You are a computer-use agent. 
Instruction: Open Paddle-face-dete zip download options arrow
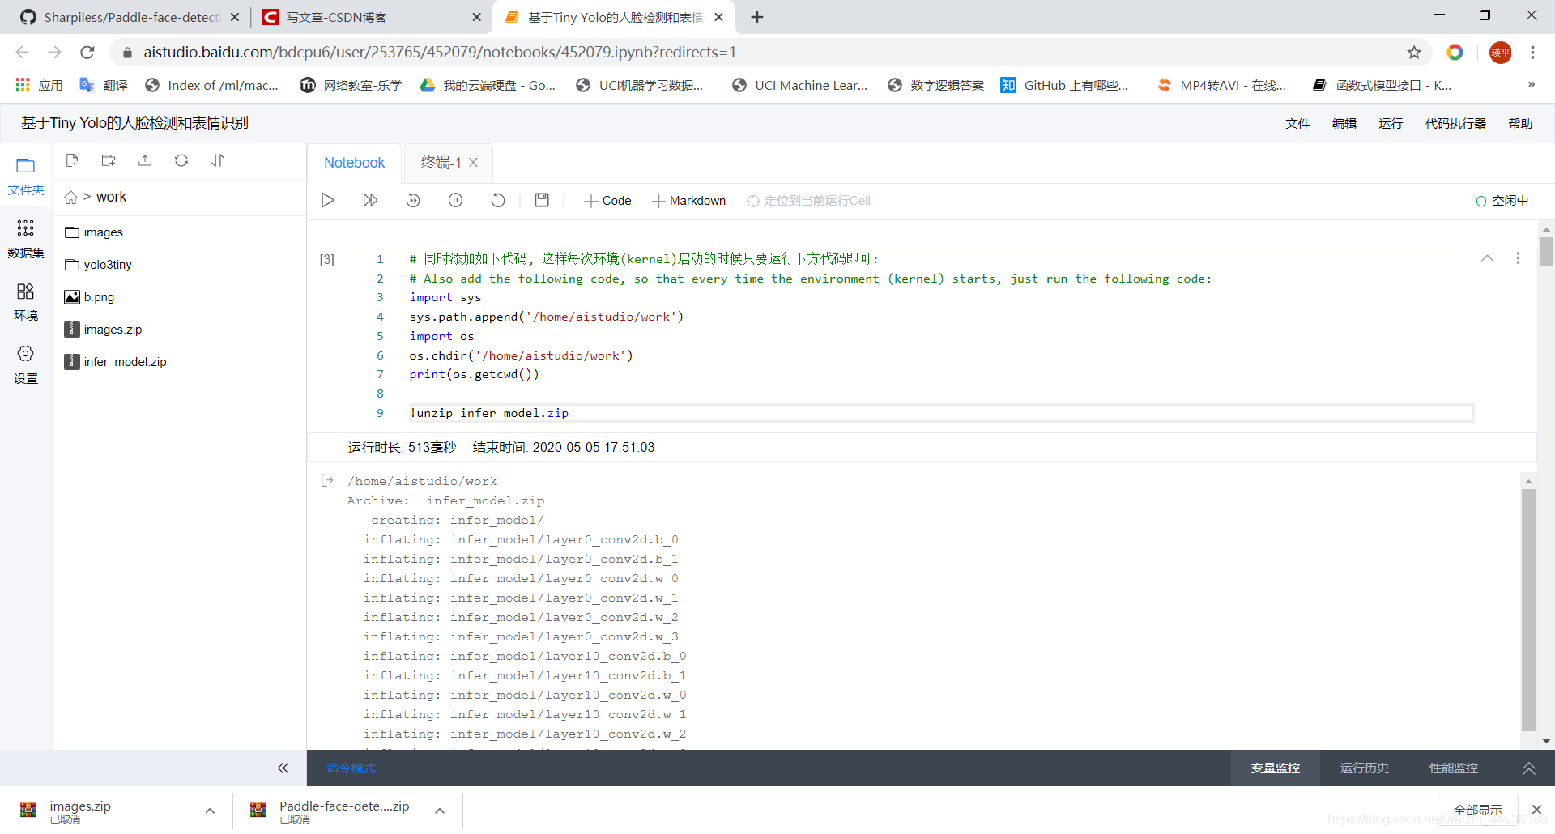pyautogui.click(x=440, y=811)
